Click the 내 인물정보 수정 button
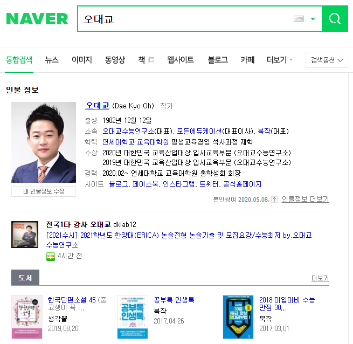The image size is (353, 344). click(44, 191)
